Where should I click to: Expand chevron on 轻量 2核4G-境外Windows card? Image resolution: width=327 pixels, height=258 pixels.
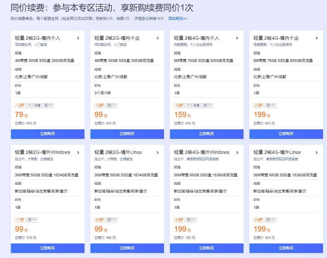pyautogui.click(x=237, y=152)
